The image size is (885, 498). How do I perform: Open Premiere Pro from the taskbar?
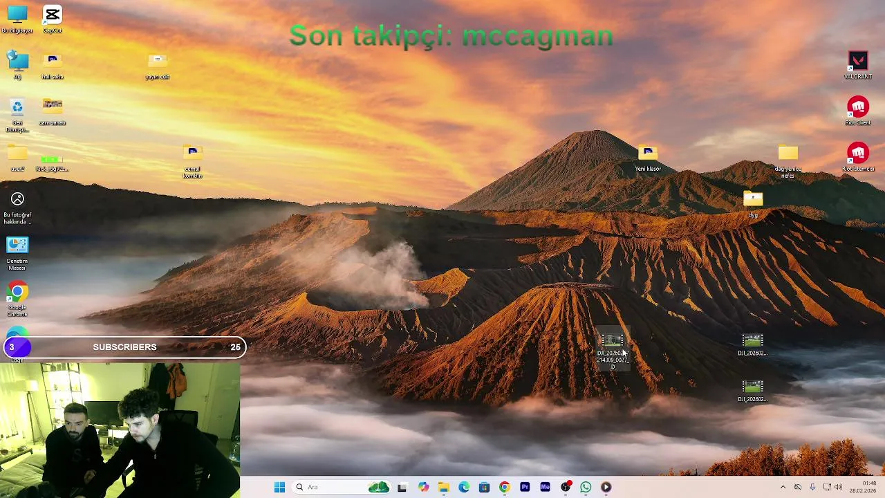525,487
